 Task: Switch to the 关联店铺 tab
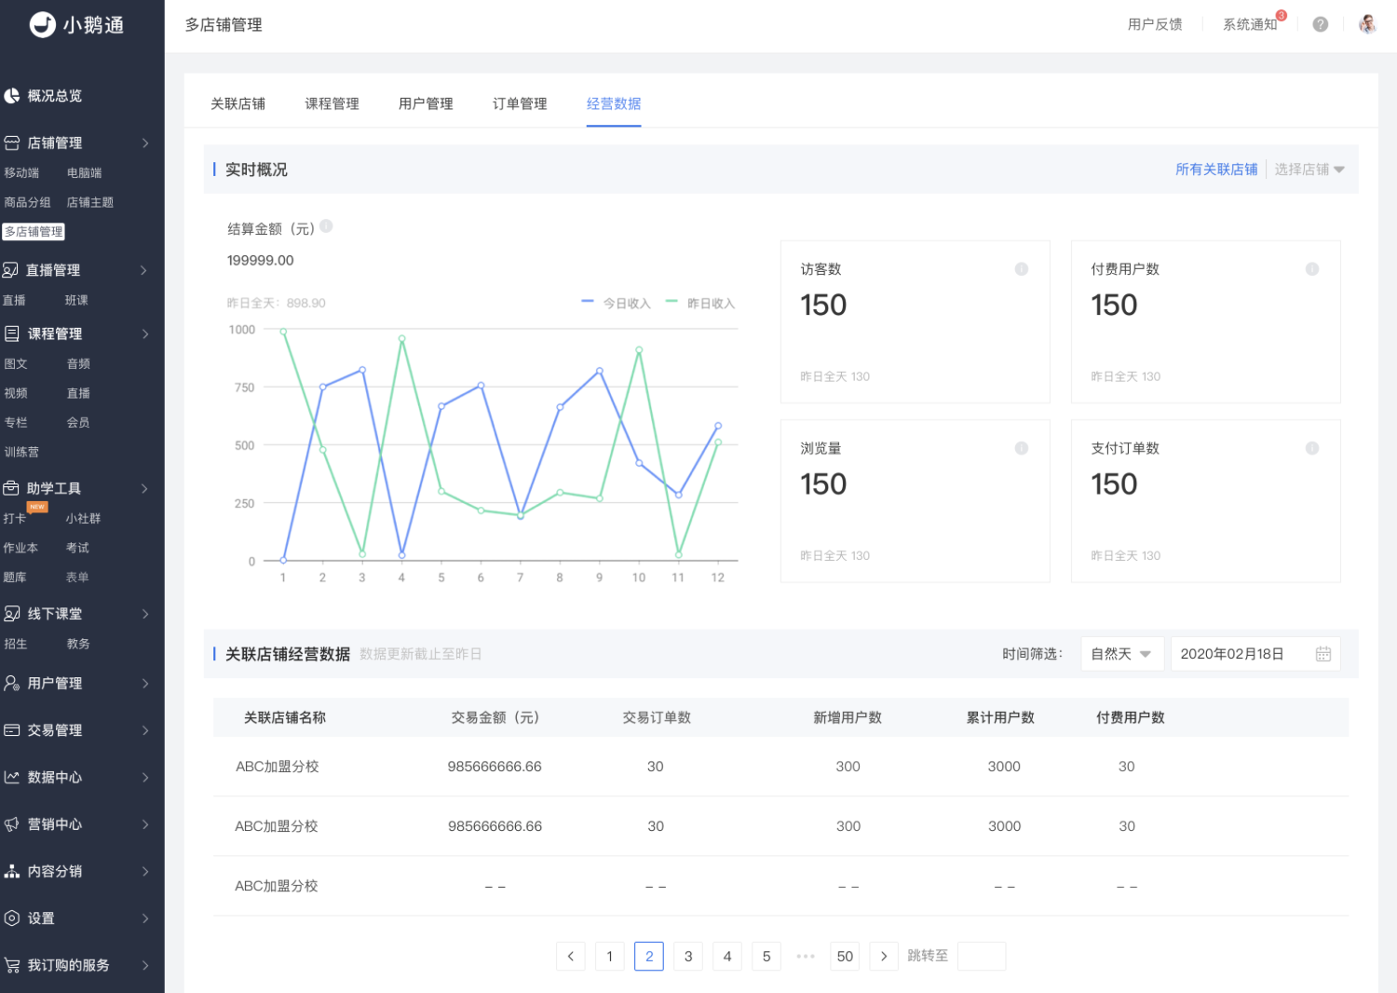(x=238, y=103)
